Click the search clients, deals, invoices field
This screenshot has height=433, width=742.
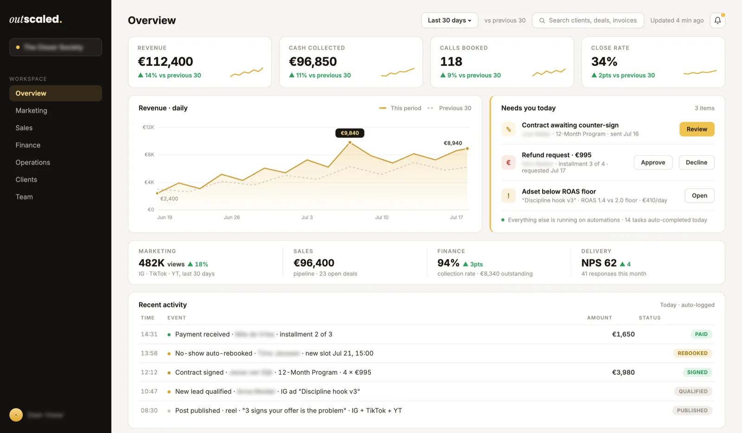point(588,20)
